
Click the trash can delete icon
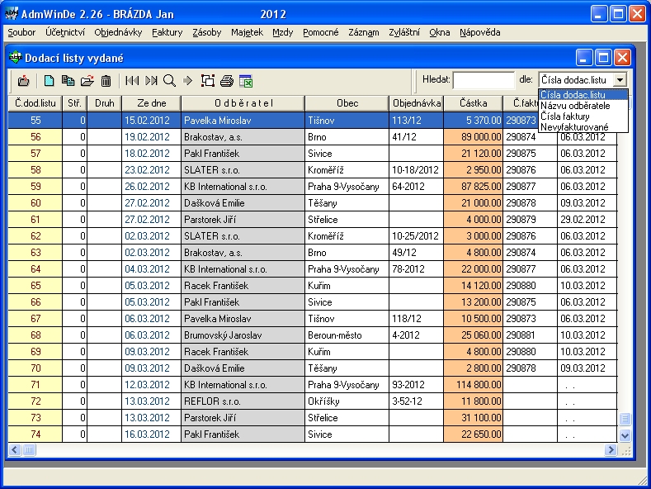(106, 81)
